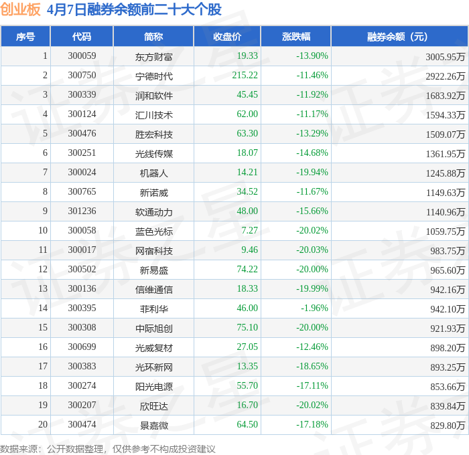
Task: Select stock name 中际旭创
Action: click(153, 329)
